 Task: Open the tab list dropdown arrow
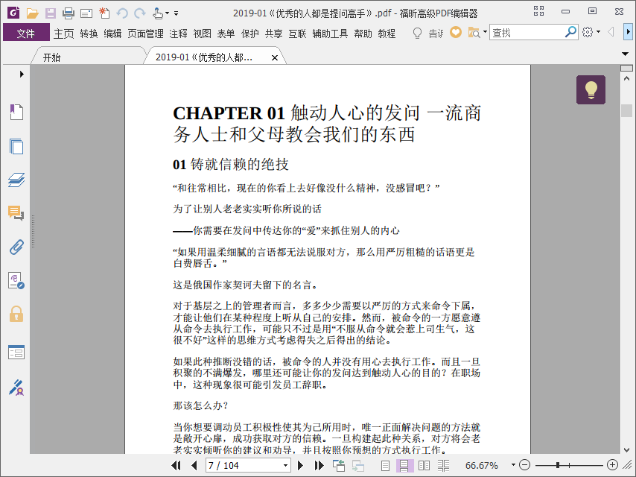[x=625, y=54]
